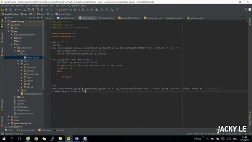
Task: Open the Terminal tool window
Action: pyautogui.click(x=59, y=130)
